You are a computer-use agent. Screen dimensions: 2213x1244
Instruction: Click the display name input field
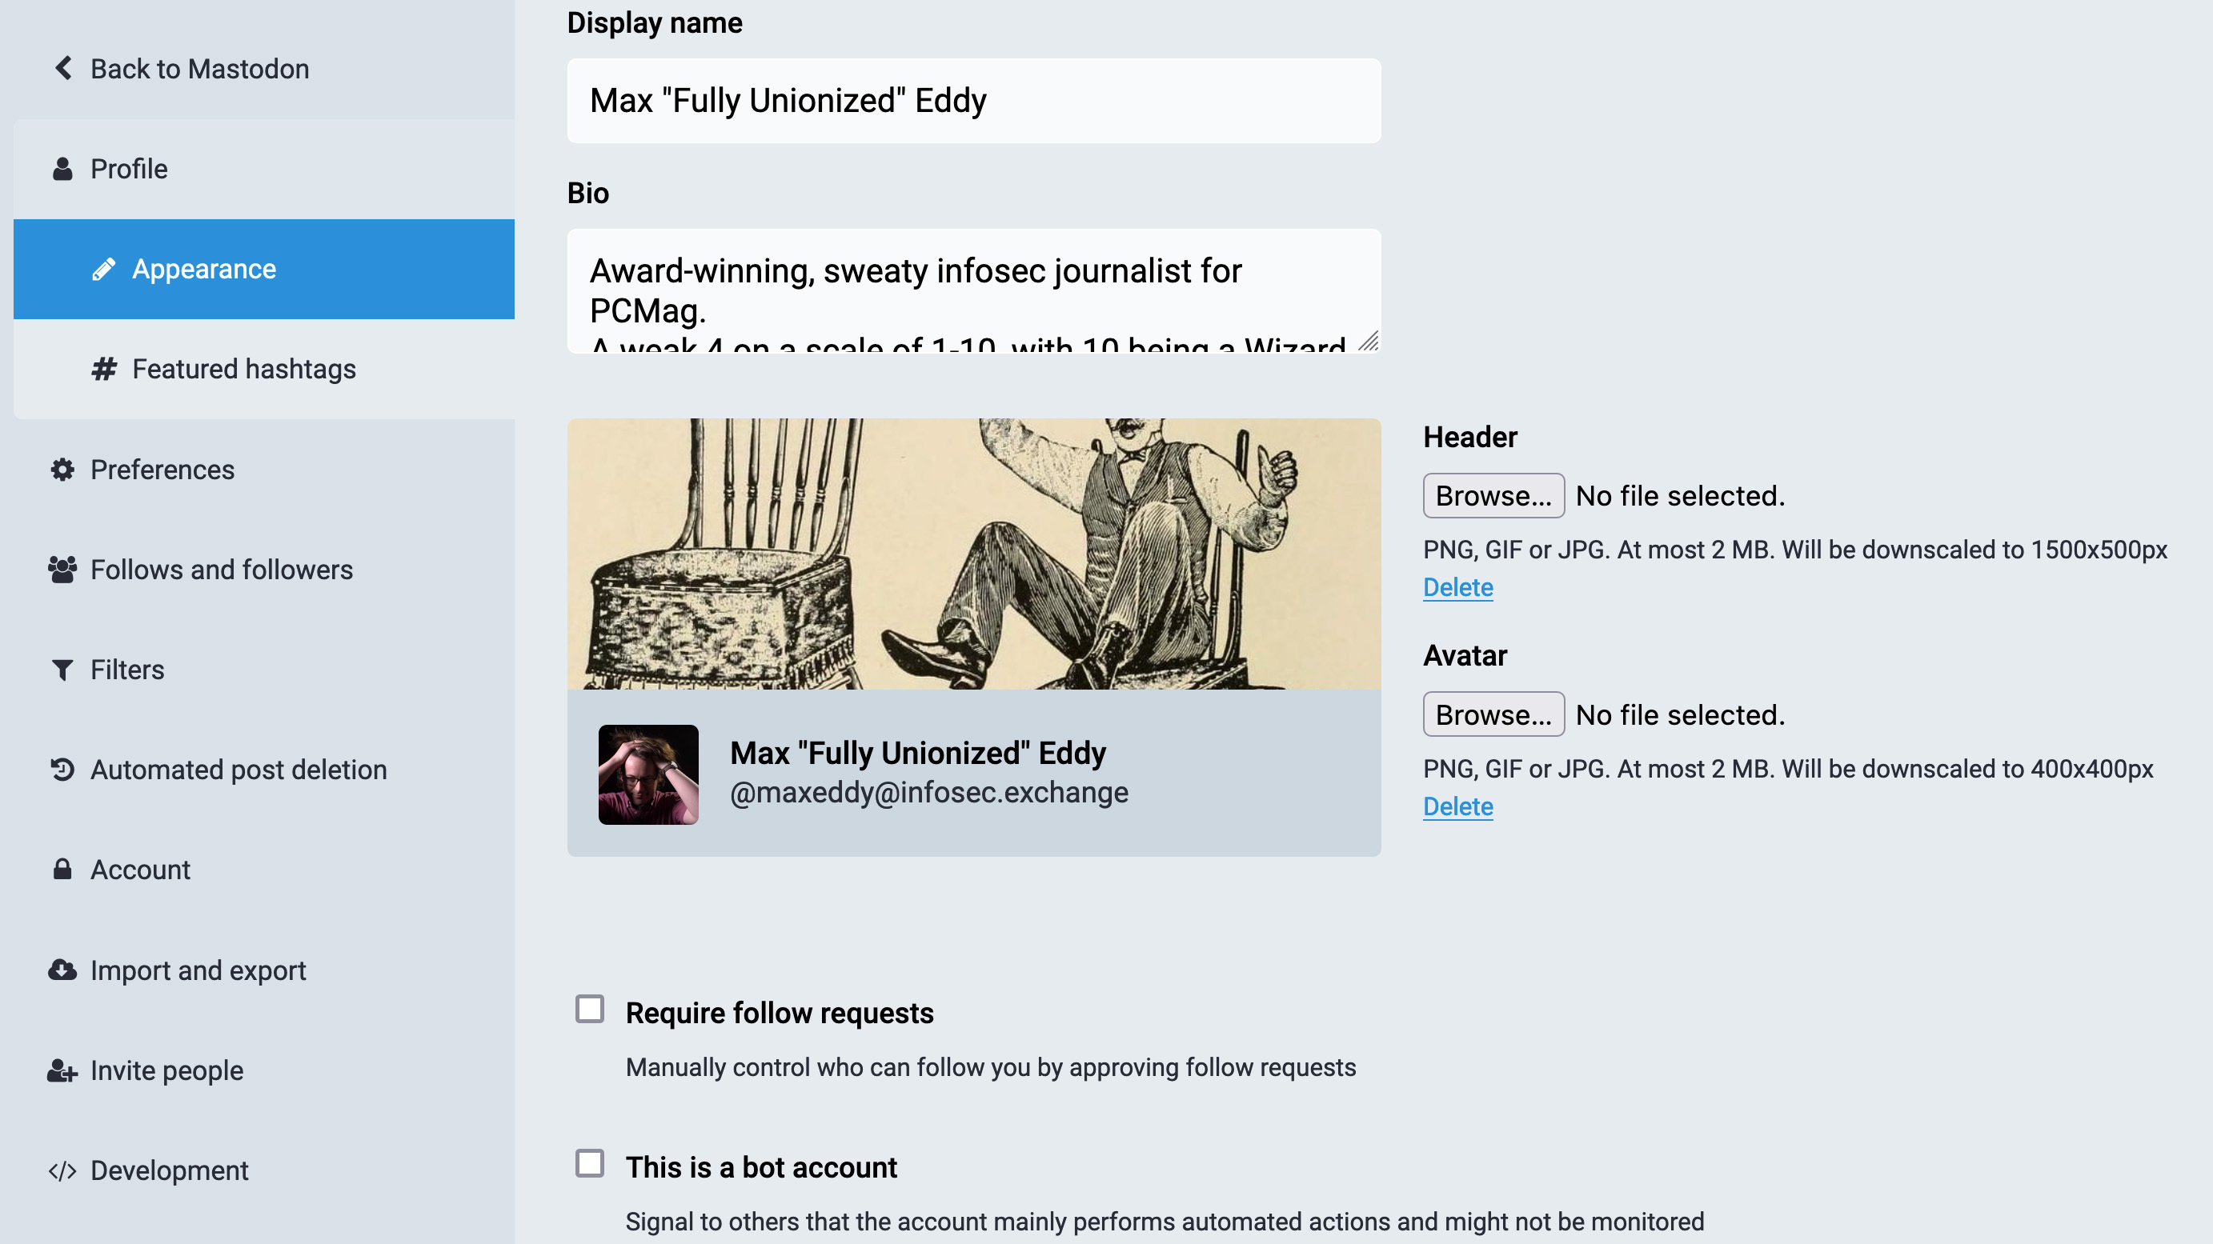pyautogui.click(x=974, y=100)
